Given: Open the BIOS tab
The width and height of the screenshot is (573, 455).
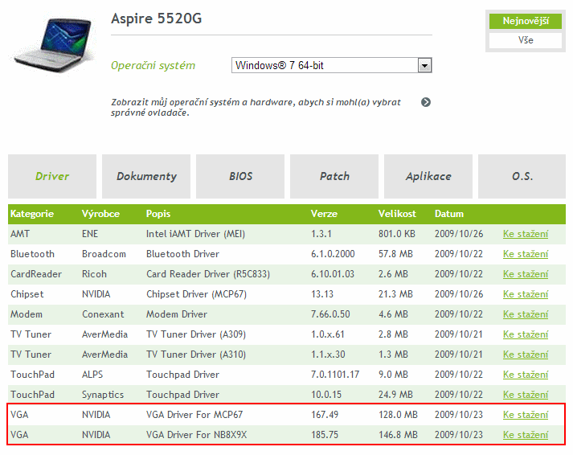Looking at the screenshot, I should click(x=240, y=176).
